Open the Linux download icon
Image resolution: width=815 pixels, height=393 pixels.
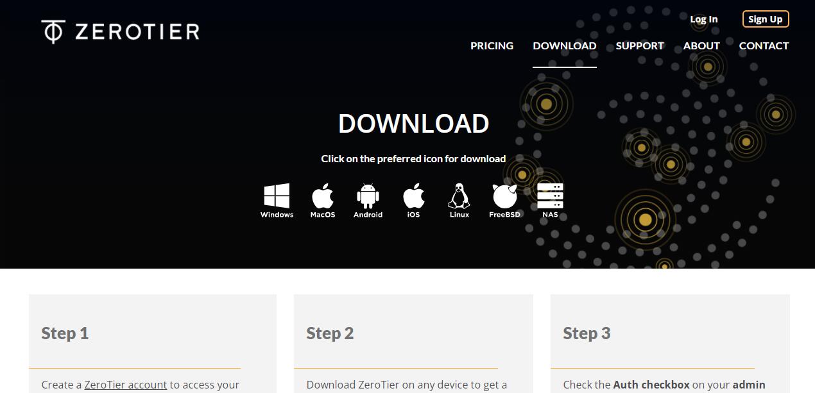459,201
